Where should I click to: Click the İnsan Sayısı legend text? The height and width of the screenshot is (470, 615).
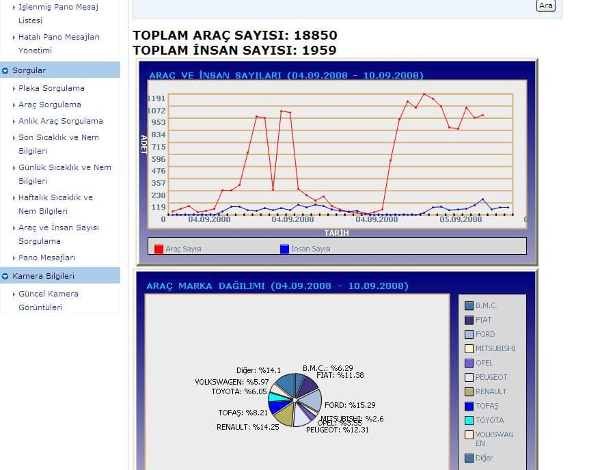point(311,249)
